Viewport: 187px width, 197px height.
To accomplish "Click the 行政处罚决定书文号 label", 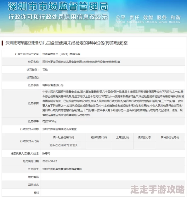I will pyautogui.click(x=27, y=54).
